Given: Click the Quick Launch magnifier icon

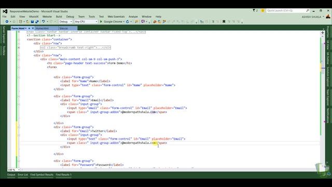Looking at the screenshot, I should coord(308,10).
